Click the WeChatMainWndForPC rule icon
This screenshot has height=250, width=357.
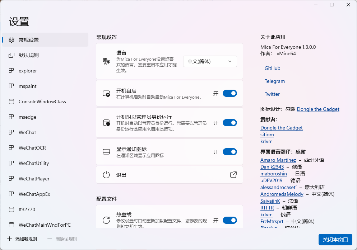click(x=11, y=225)
